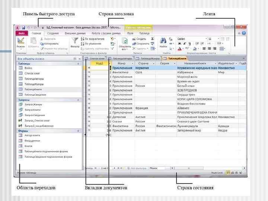Click the Totals sigma icon
The height and width of the screenshot is (201, 268).
click(x=153, y=39)
